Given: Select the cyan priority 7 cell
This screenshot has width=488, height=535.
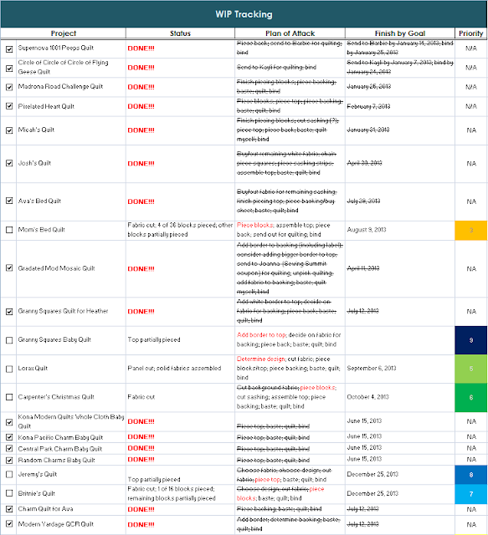Looking at the screenshot, I should coord(471,494).
